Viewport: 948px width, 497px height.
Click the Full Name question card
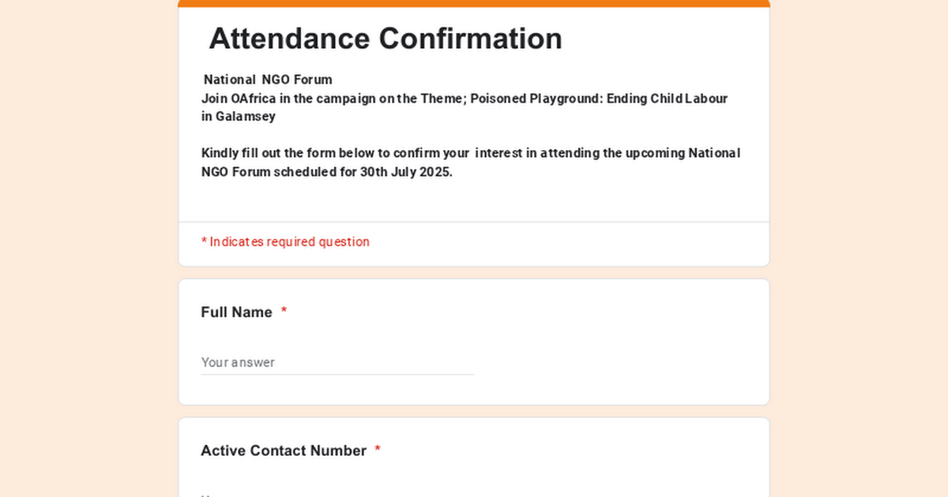pos(474,341)
